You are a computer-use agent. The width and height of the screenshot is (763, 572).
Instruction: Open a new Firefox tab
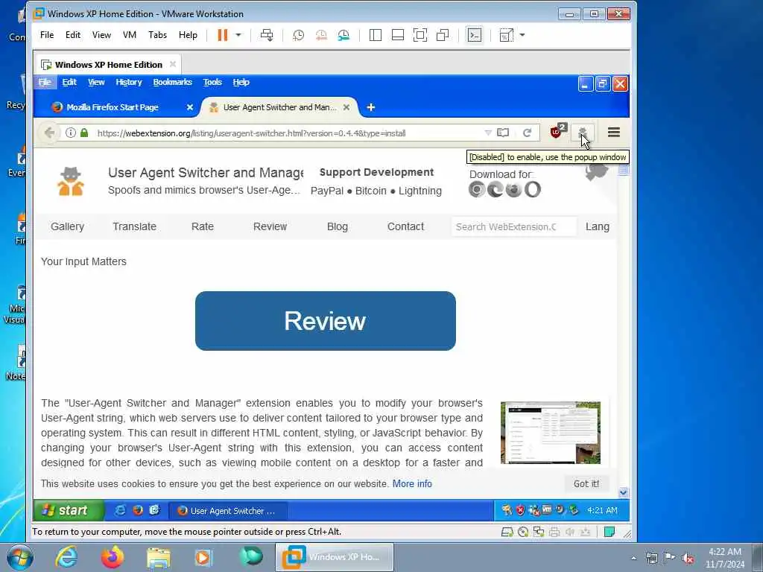pos(371,107)
